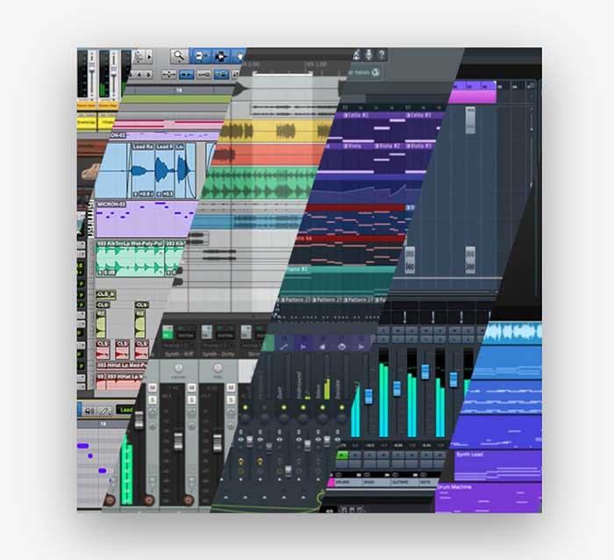
Task: Click the last eye icon in the dark mixer
Action: [x=337, y=440]
